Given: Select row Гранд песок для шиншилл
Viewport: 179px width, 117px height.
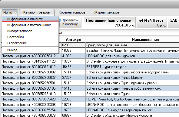Looking at the screenshot, I should [132, 45].
